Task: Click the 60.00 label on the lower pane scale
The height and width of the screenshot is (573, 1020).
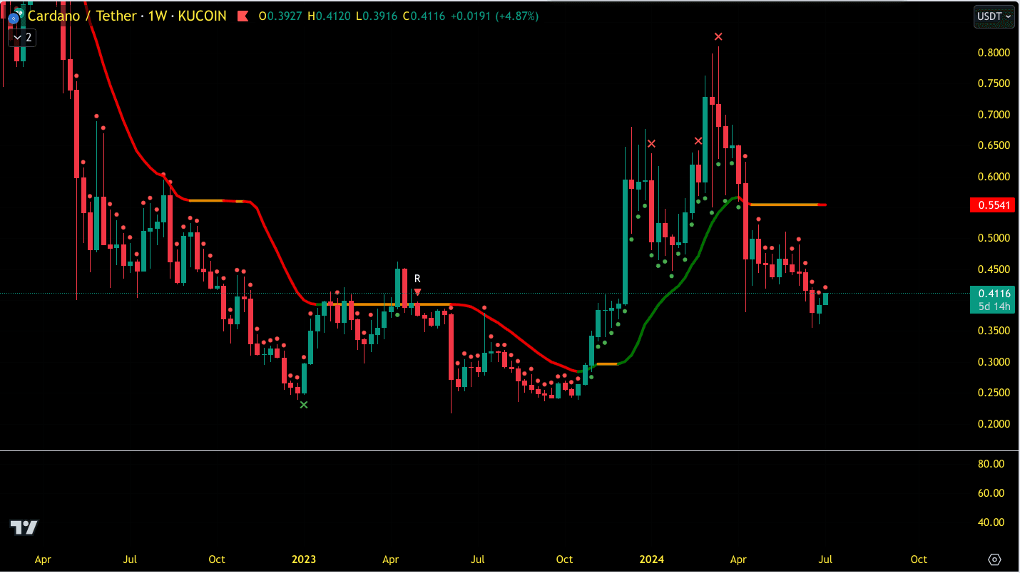Action: pos(991,493)
